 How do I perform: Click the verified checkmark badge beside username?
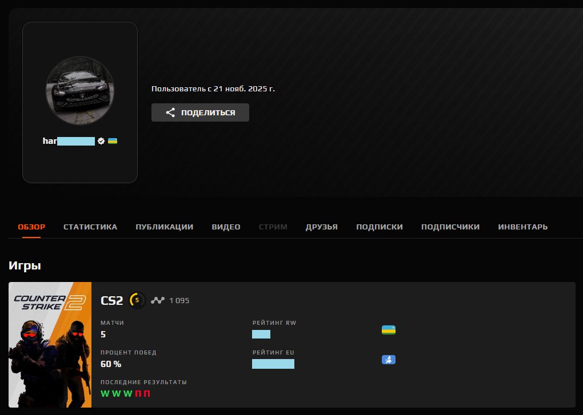(x=101, y=141)
